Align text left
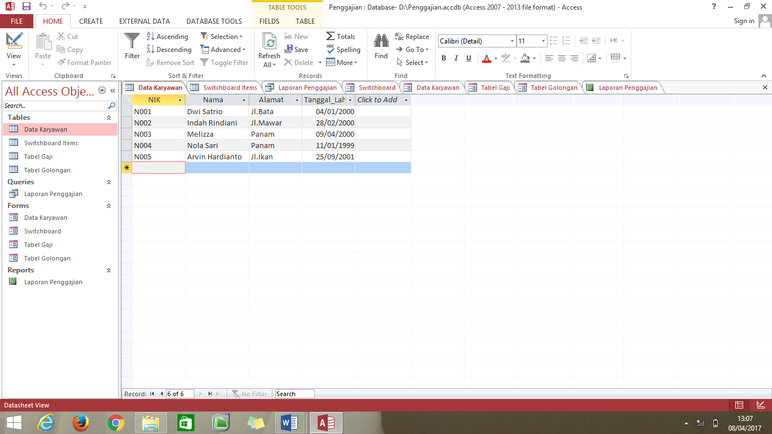Image resolution: width=772 pixels, height=434 pixels. pos(549,58)
